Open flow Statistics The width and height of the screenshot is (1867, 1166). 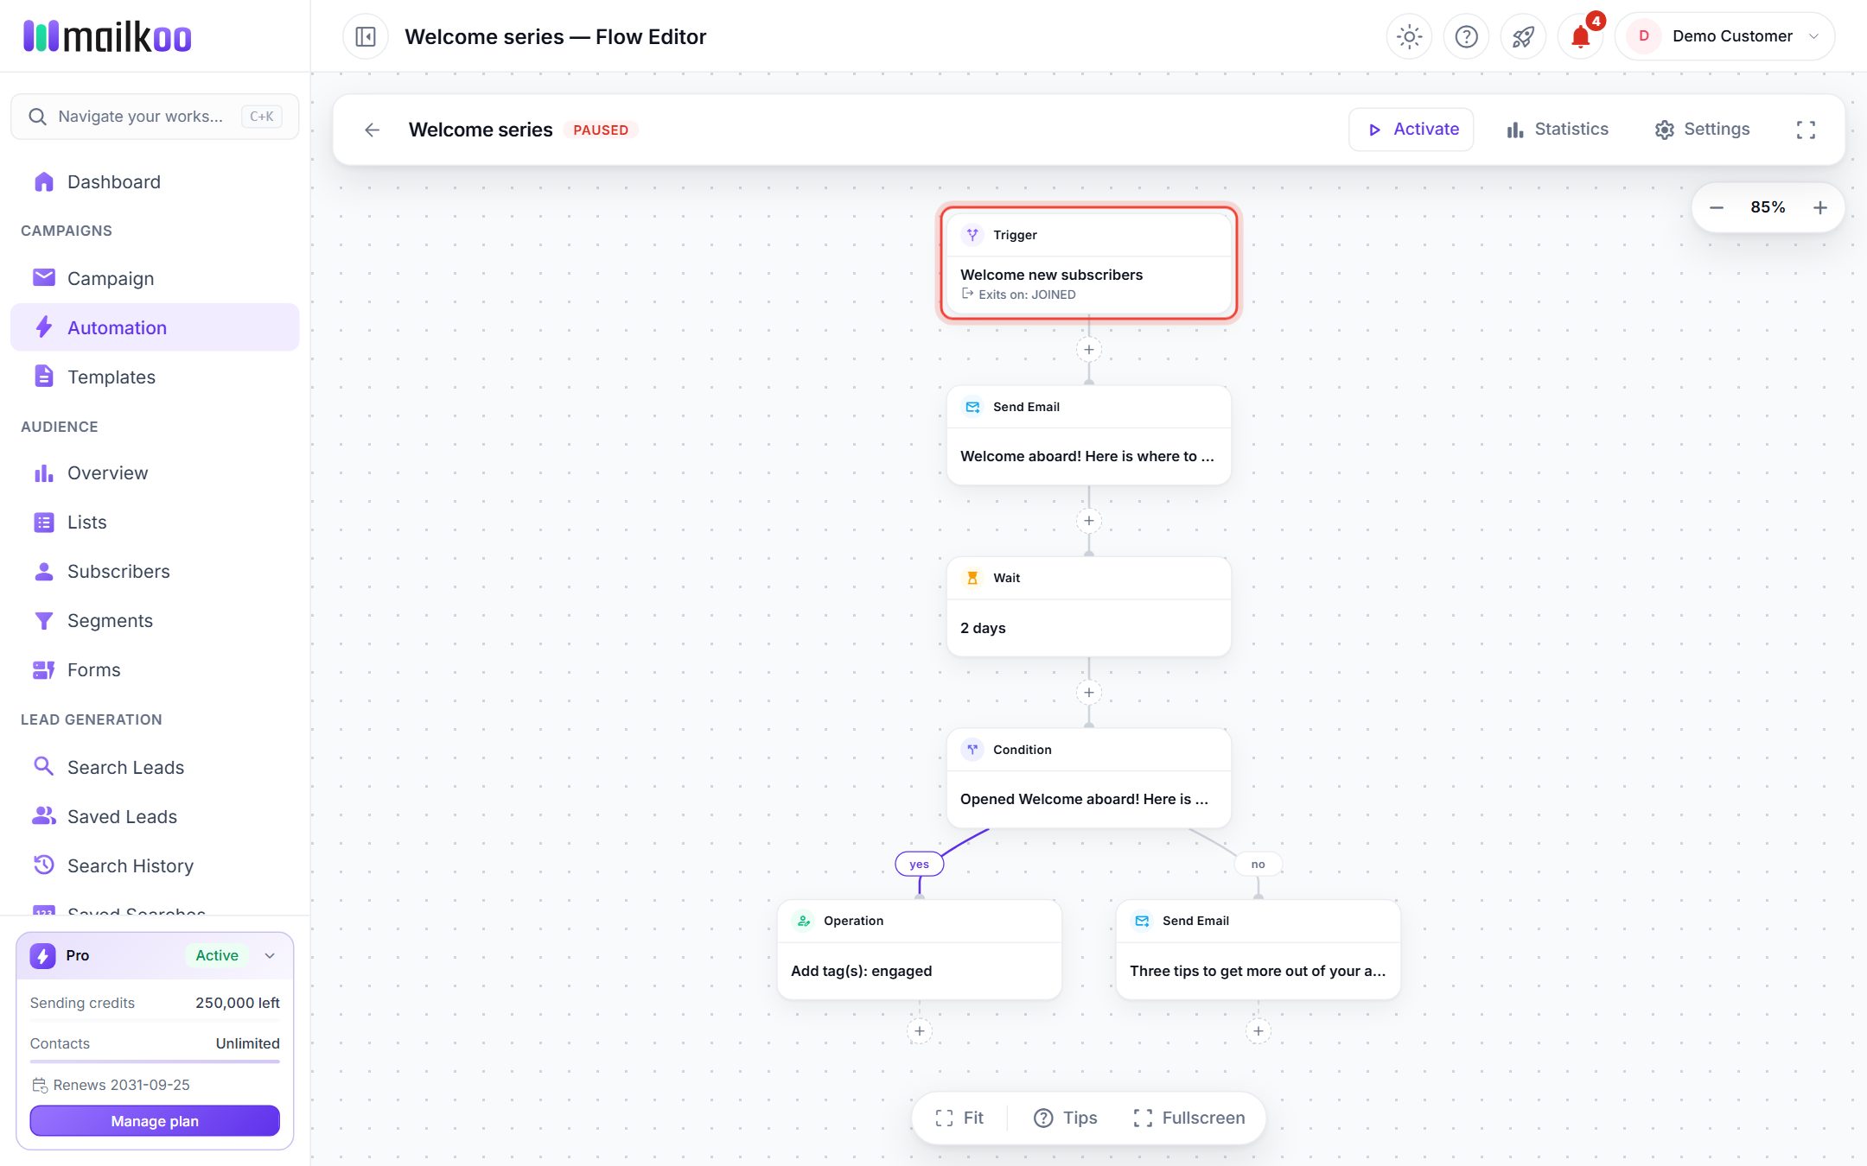click(x=1557, y=130)
